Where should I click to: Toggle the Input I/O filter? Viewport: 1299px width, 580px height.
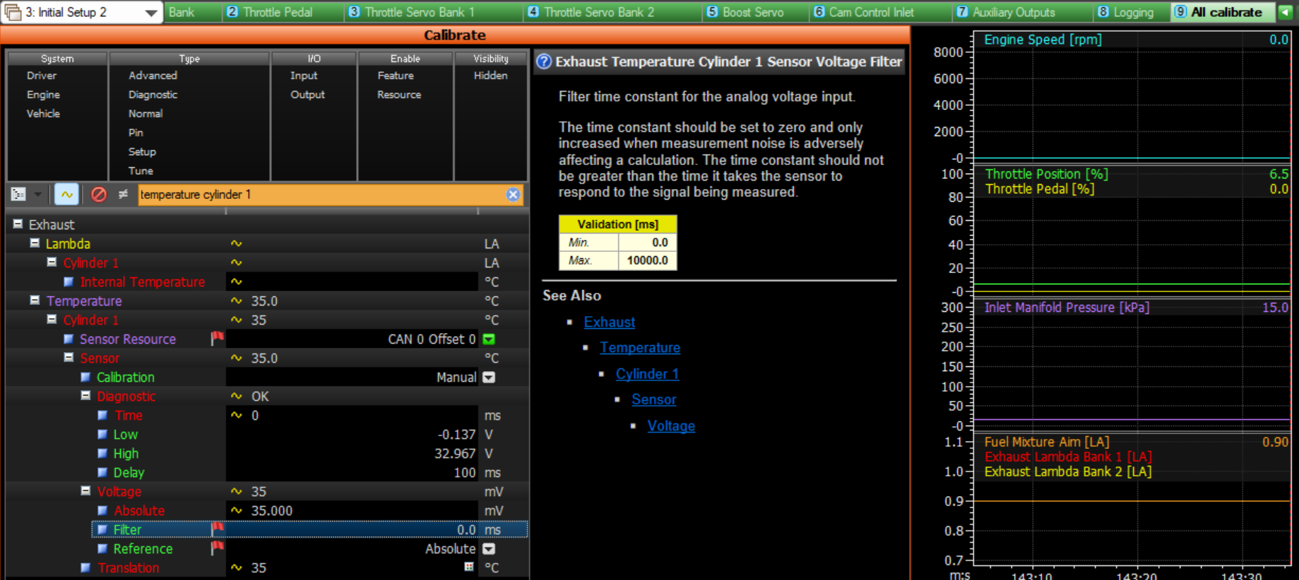coord(304,75)
